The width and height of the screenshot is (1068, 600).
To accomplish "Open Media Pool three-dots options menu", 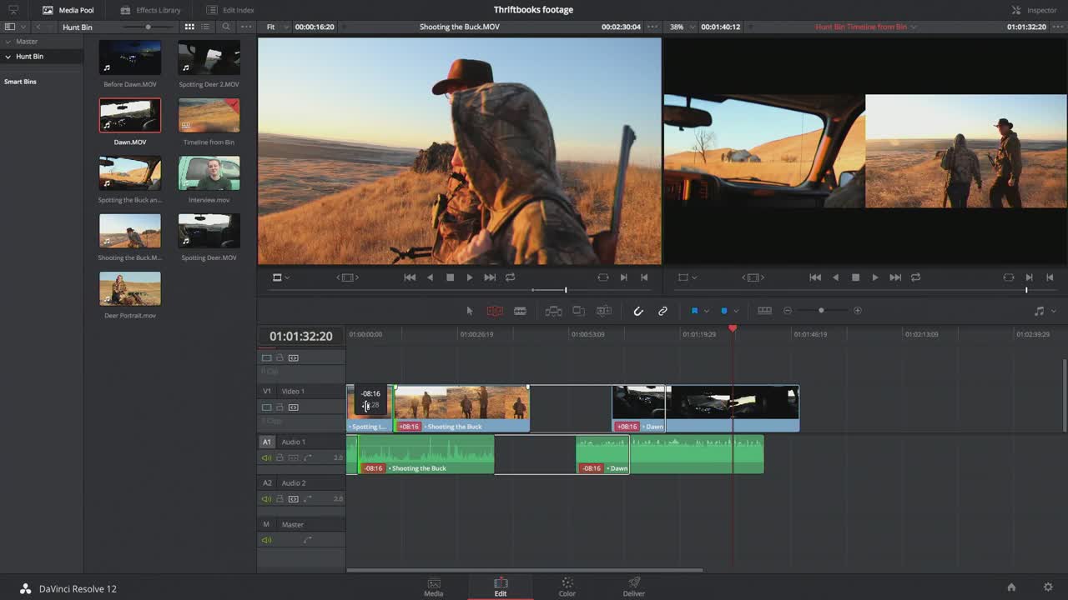I will [244, 27].
